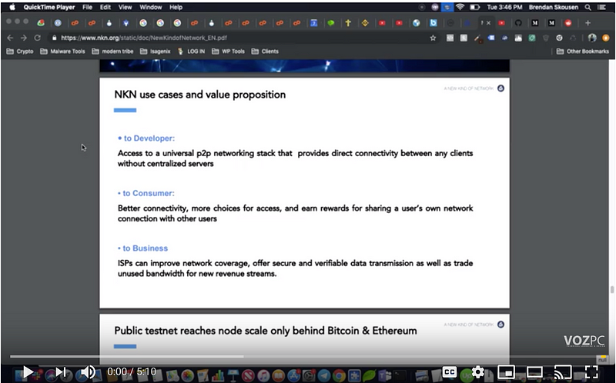Open the WP Tools bookmarks folder
The height and width of the screenshot is (383, 616).
point(228,52)
